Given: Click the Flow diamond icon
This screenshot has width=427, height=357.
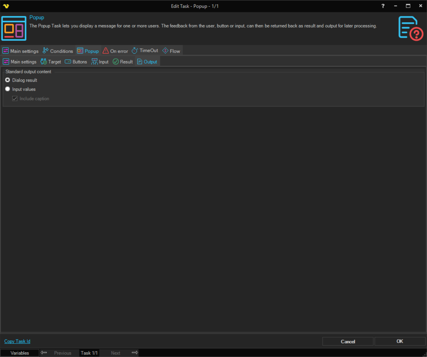Looking at the screenshot, I should (165, 51).
